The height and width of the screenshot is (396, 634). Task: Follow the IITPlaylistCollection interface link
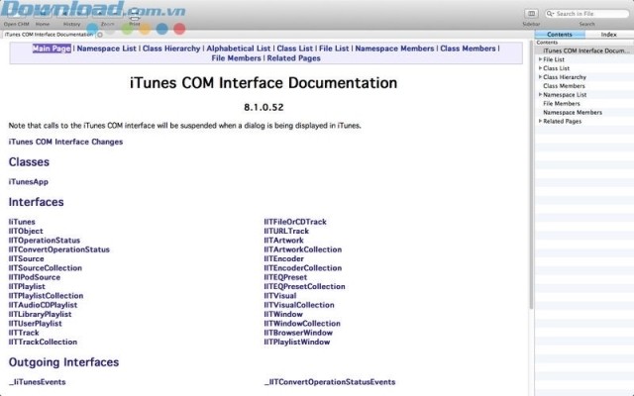coord(46,295)
